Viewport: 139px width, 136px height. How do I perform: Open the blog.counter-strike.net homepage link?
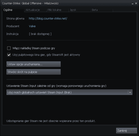[48, 18]
